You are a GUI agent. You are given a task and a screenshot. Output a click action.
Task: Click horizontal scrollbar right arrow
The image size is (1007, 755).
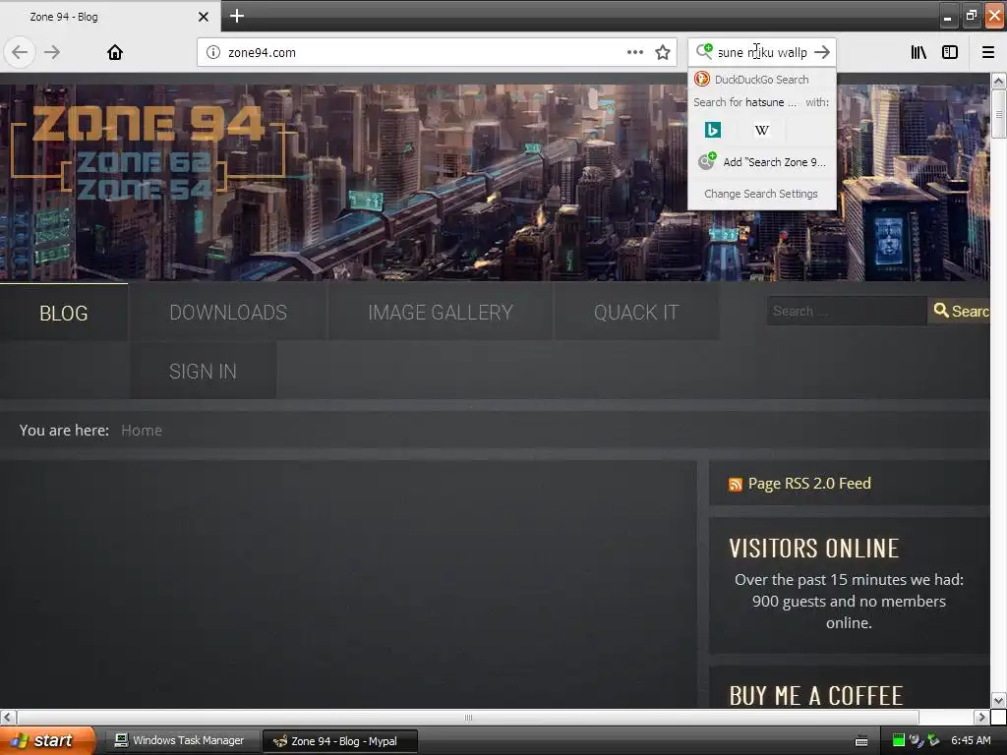pyautogui.click(x=981, y=717)
